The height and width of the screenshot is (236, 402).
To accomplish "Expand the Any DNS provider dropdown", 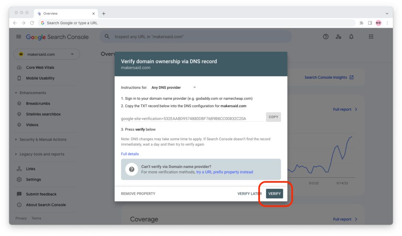I will (x=174, y=88).
